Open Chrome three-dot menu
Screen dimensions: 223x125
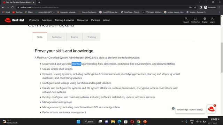(220, 7)
